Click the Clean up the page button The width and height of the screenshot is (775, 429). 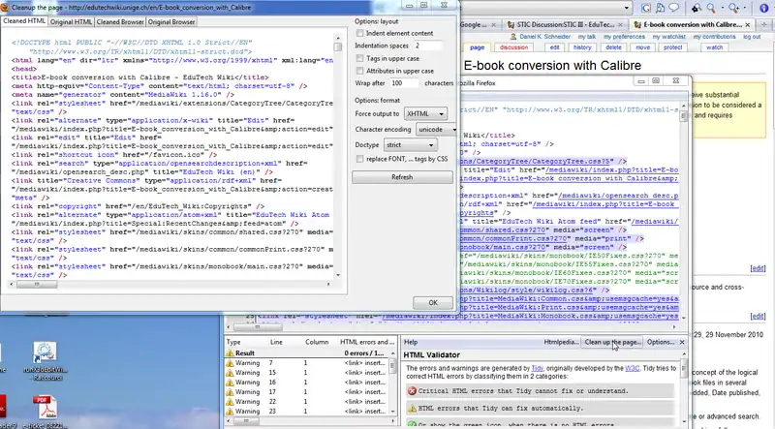pos(611,343)
